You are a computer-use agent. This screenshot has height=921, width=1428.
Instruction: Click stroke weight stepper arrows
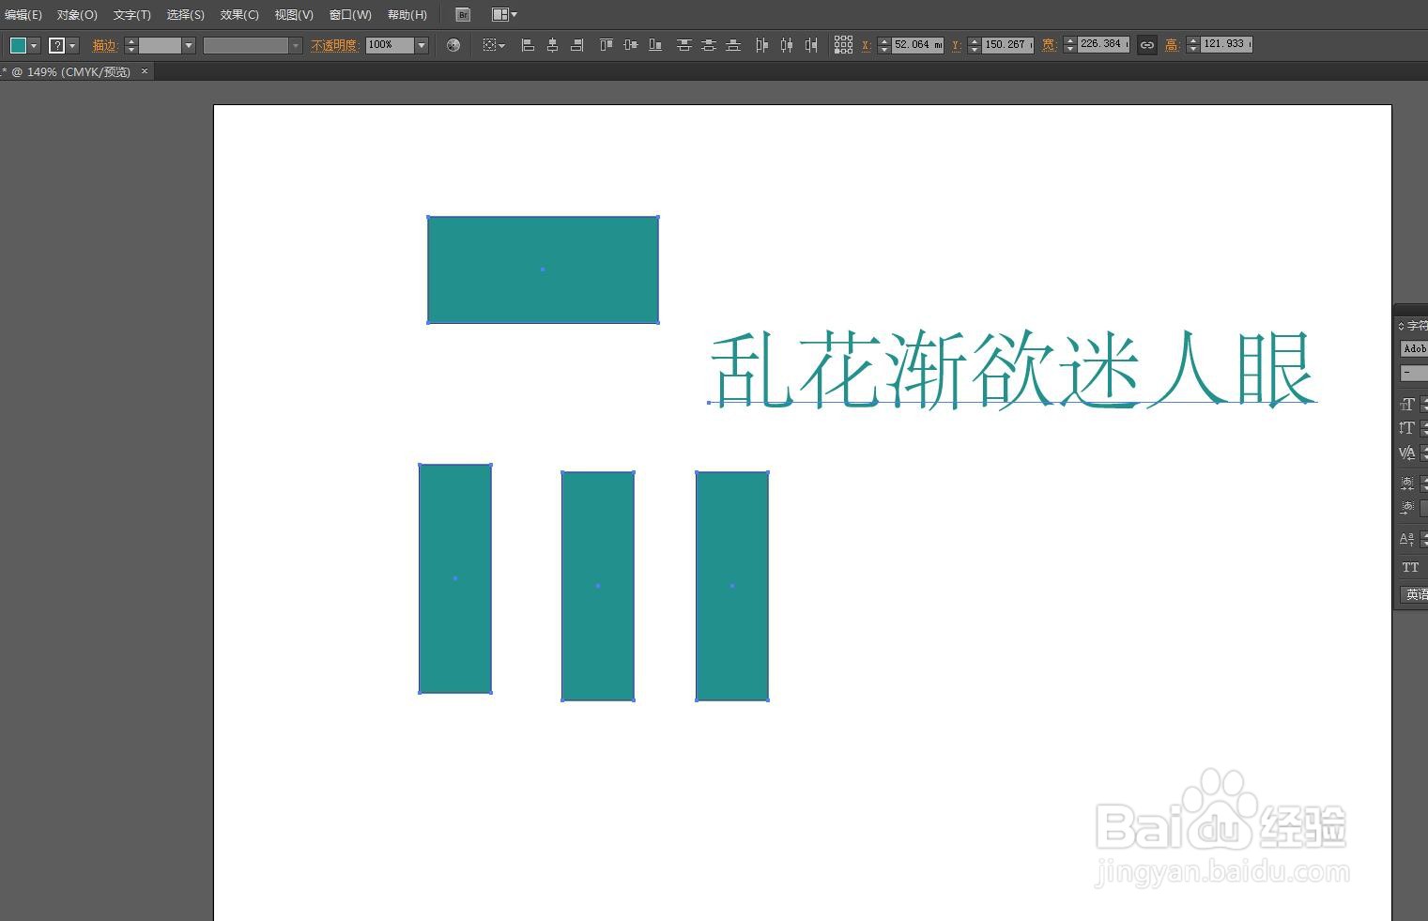[131, 45]
